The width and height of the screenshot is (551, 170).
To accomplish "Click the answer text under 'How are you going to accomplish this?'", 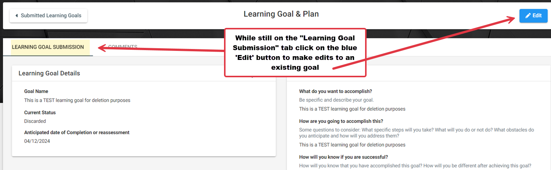I will coord(352,145).
